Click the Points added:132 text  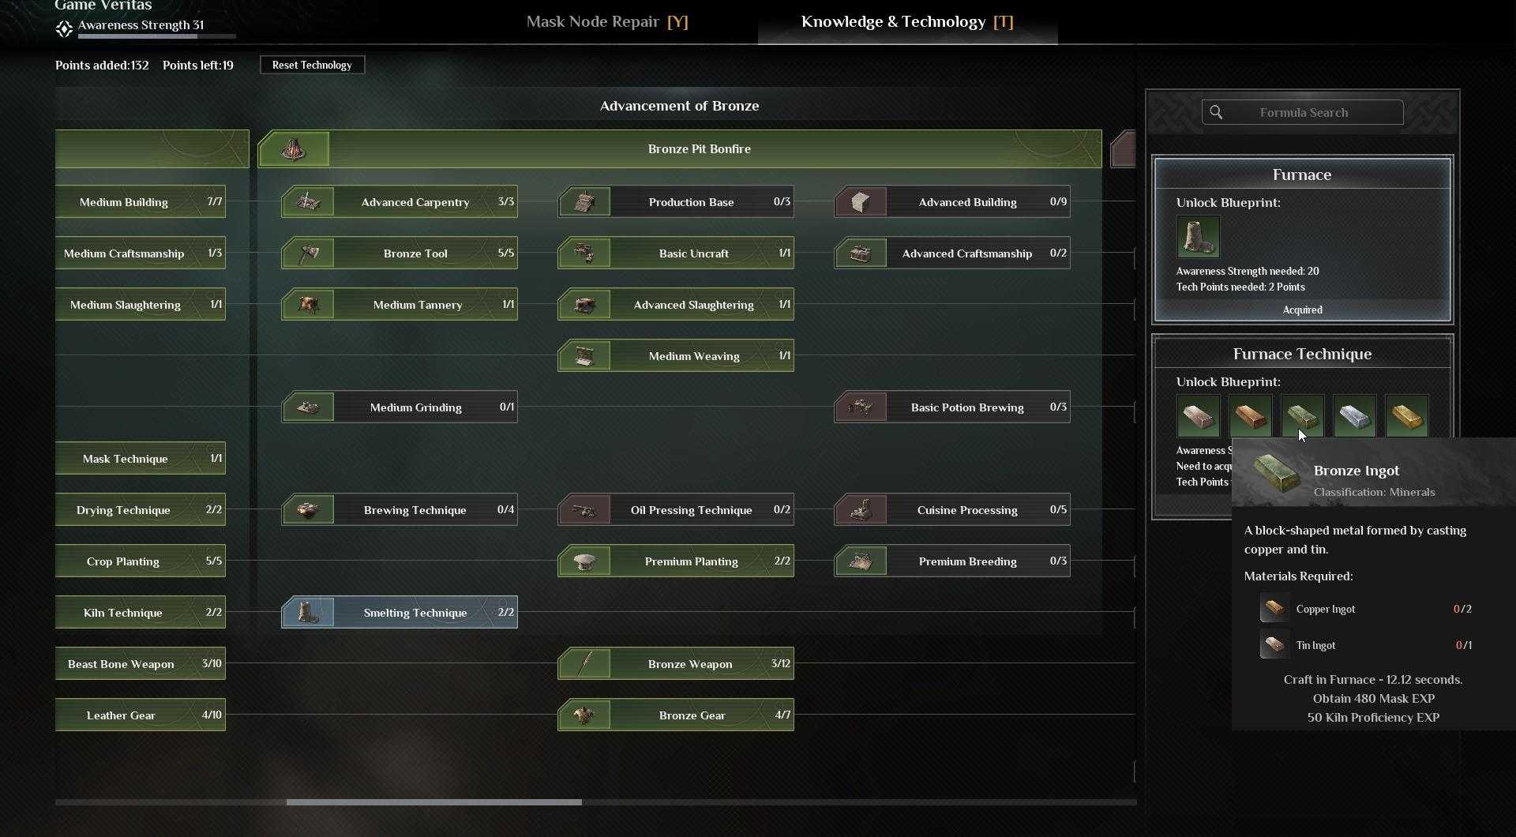point(102,65)
